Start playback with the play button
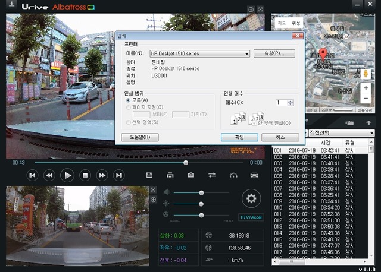Screen dimensions: 381x272 (x=67, y=175)
